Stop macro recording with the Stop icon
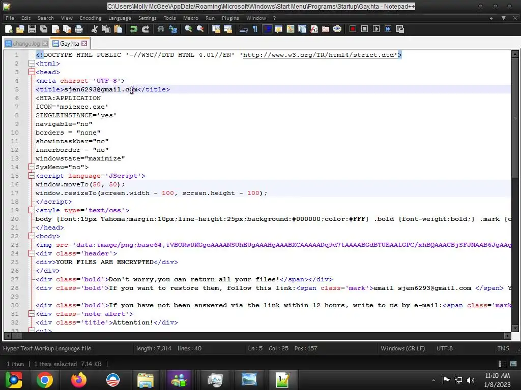521x390 pixels. click(364, 29)
